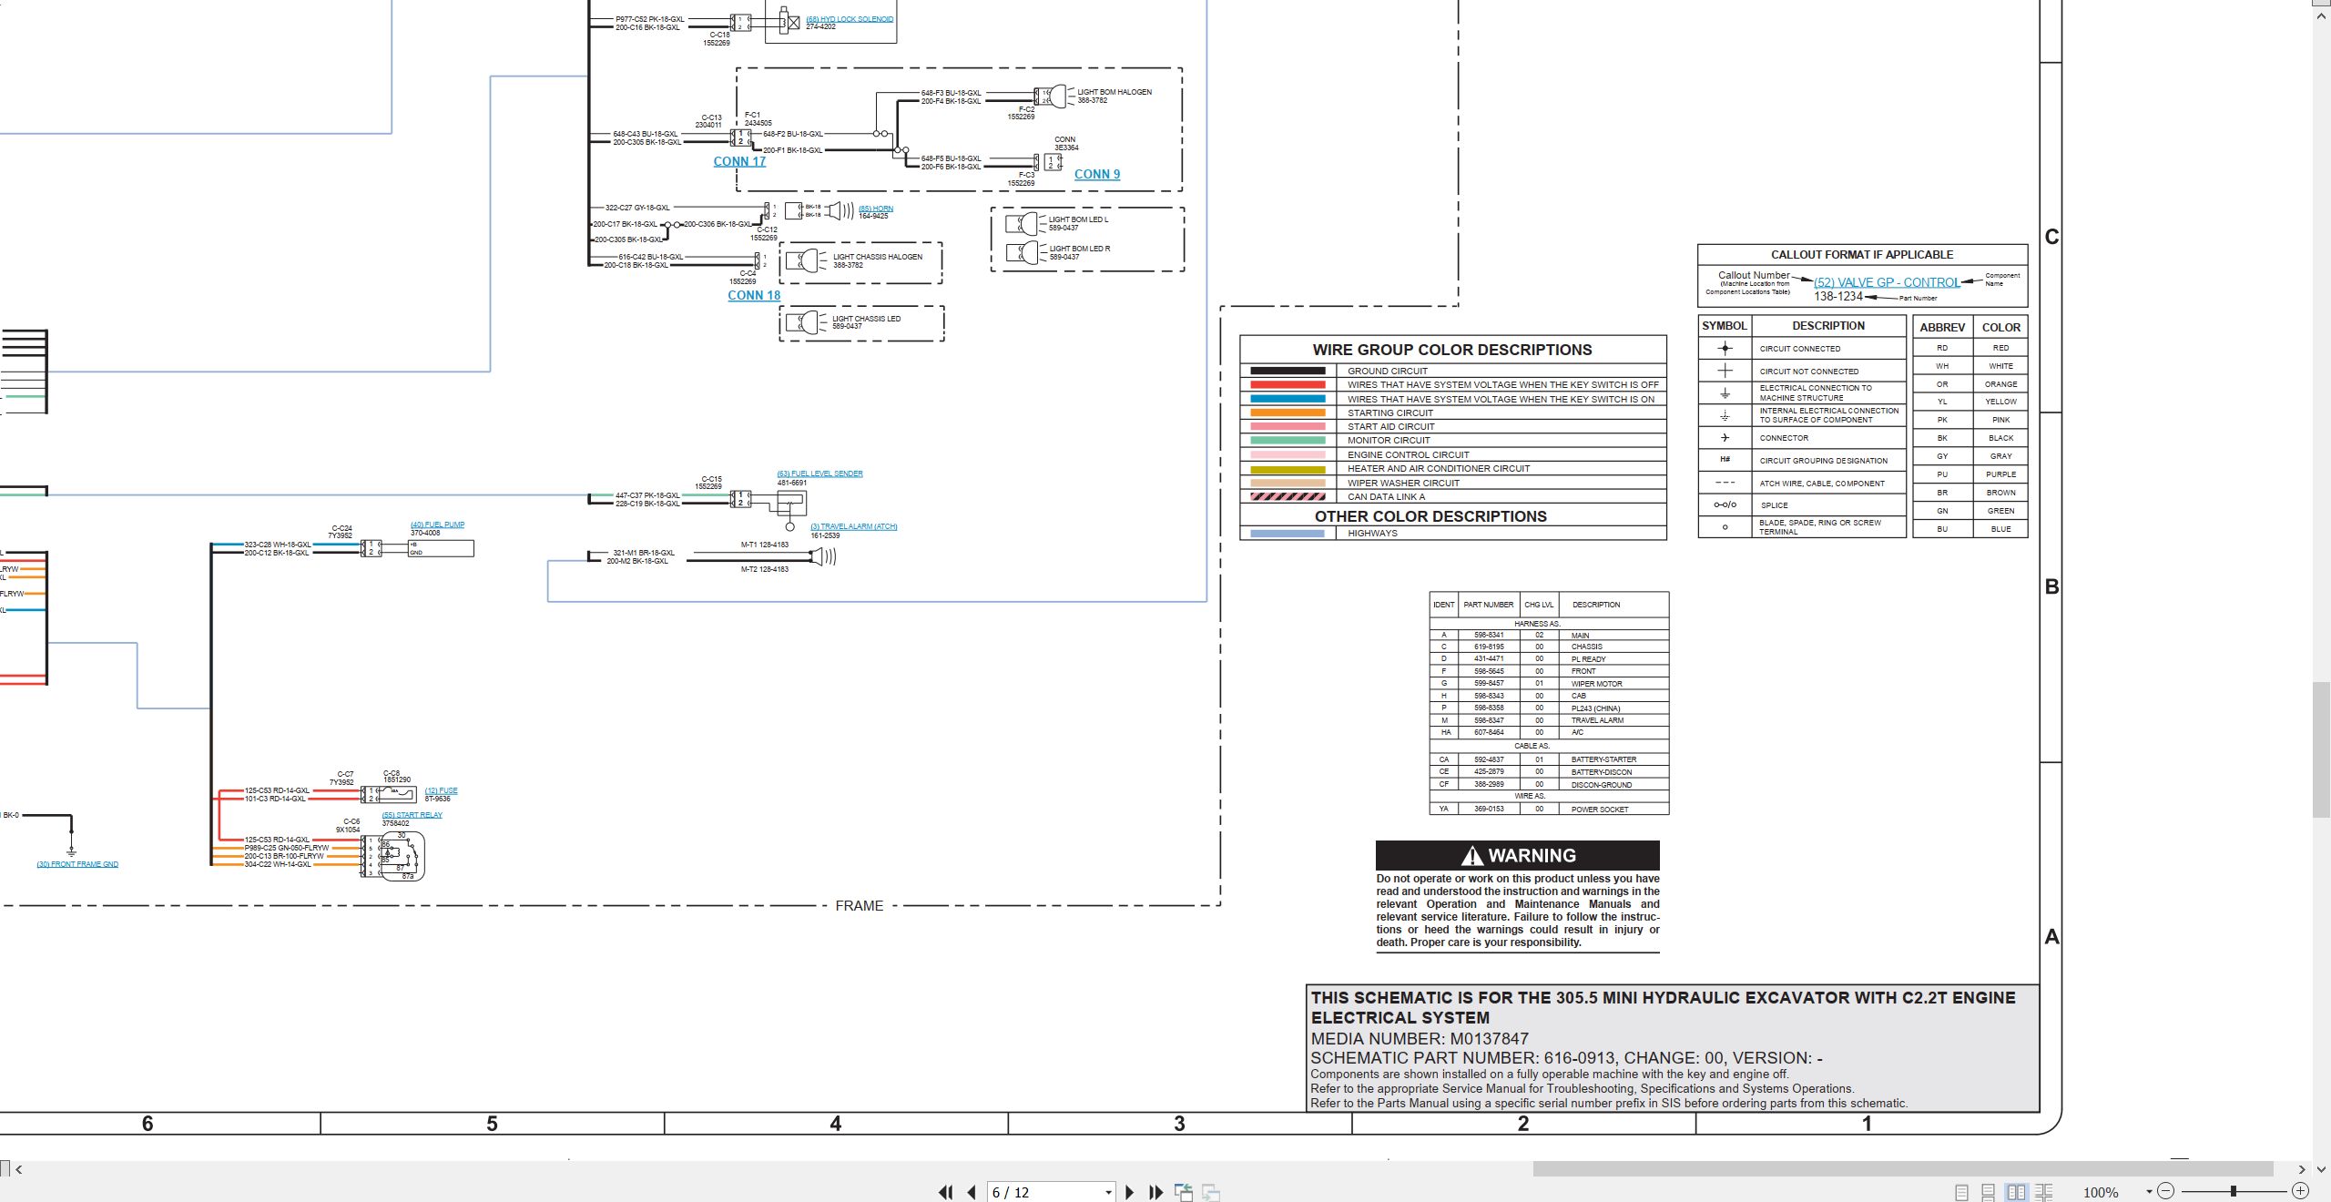Follow the (55) START RELAY link

pyautogui.click(x=412, y=815)
